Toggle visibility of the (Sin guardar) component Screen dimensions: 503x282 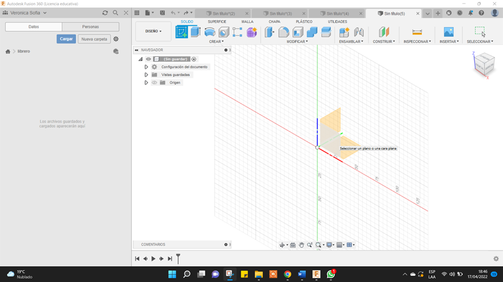coord(148,59)
